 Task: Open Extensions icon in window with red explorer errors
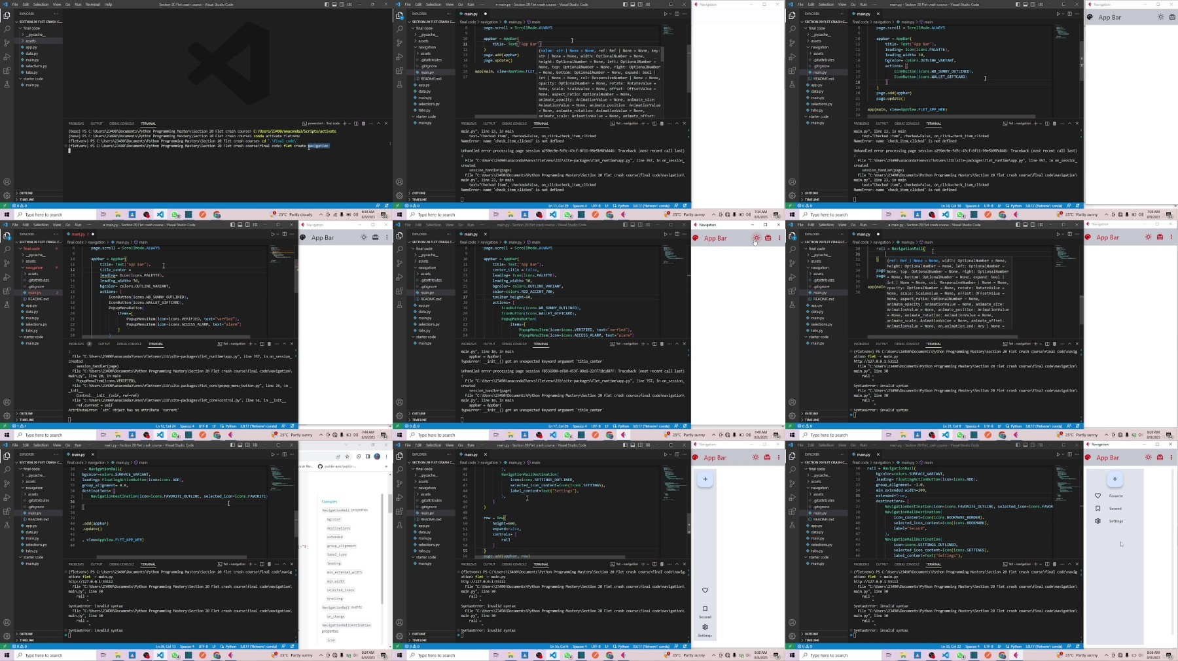[7, 291]
